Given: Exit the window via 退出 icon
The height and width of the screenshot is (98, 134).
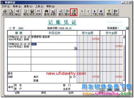Looking at the screenshot, I should [116, 12].
